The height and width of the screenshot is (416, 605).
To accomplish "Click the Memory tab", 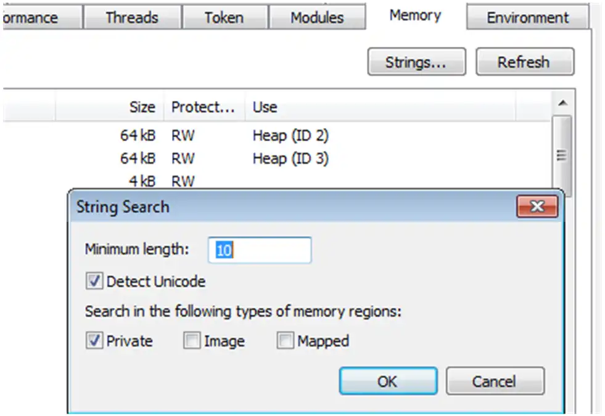I will pyautogui.click(x=415, y=15).
